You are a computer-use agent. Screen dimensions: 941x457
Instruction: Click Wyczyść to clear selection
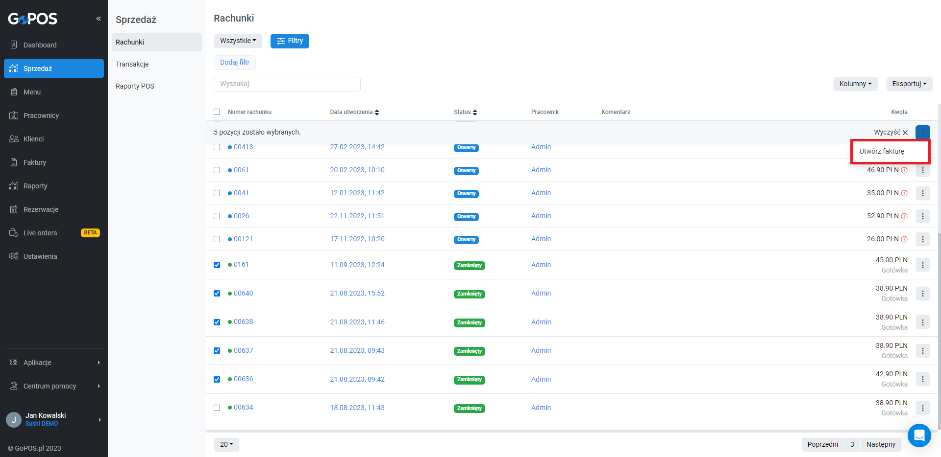(x=891, y=132)
